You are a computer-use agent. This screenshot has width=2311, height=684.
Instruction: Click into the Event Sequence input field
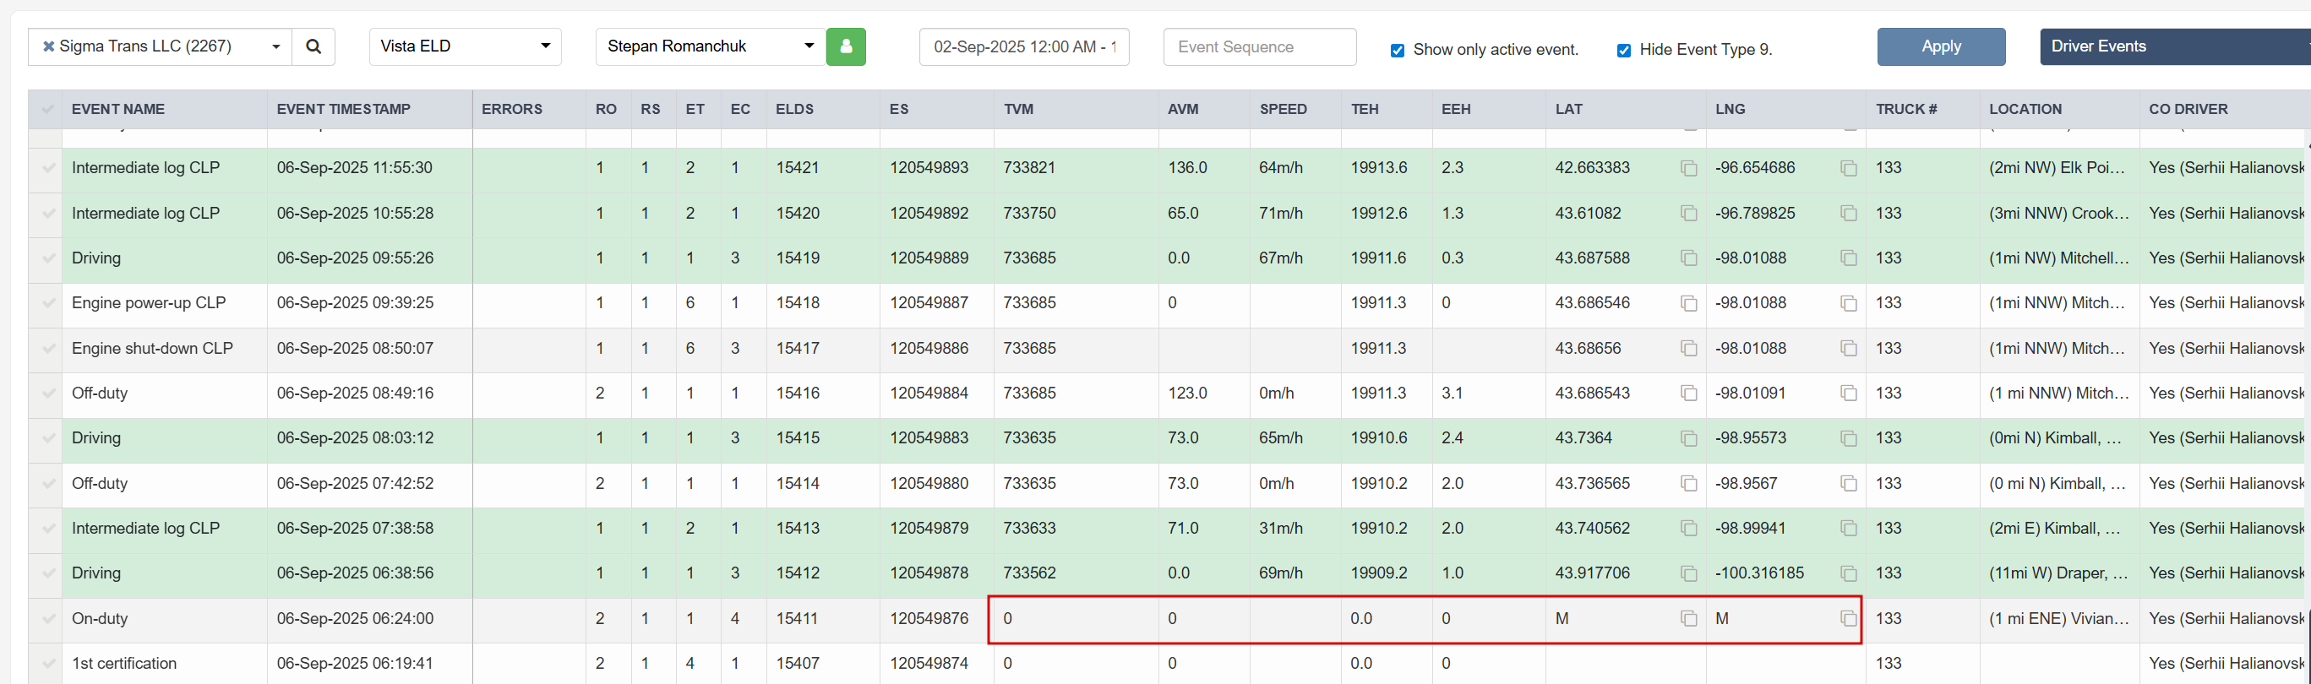pos(1260,46)
